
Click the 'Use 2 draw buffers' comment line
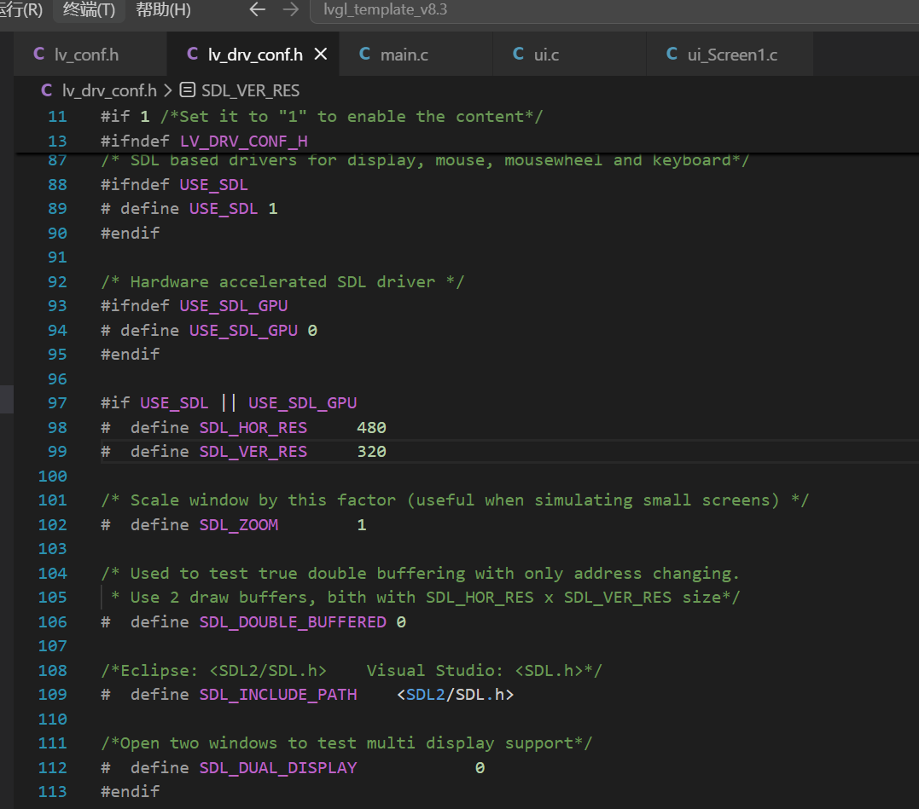[x=425, y=598]
